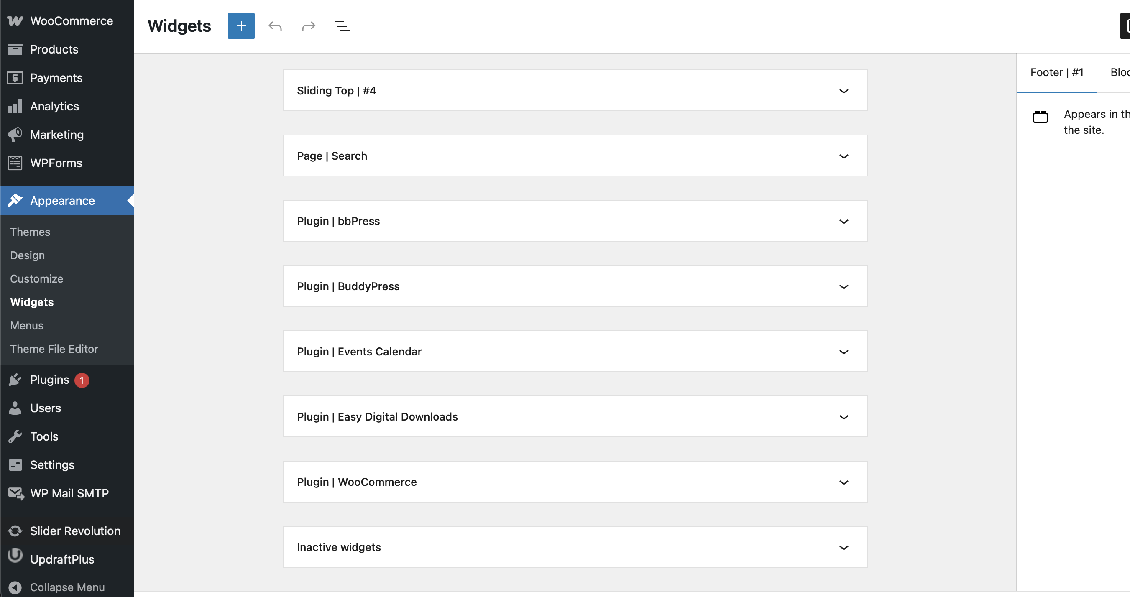Click Collapse Menu at sidebar bottom

point(67,587)
